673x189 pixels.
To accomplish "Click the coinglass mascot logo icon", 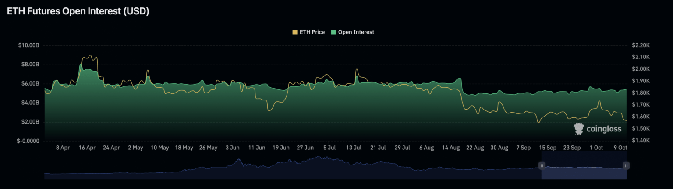I will [579, 128].
